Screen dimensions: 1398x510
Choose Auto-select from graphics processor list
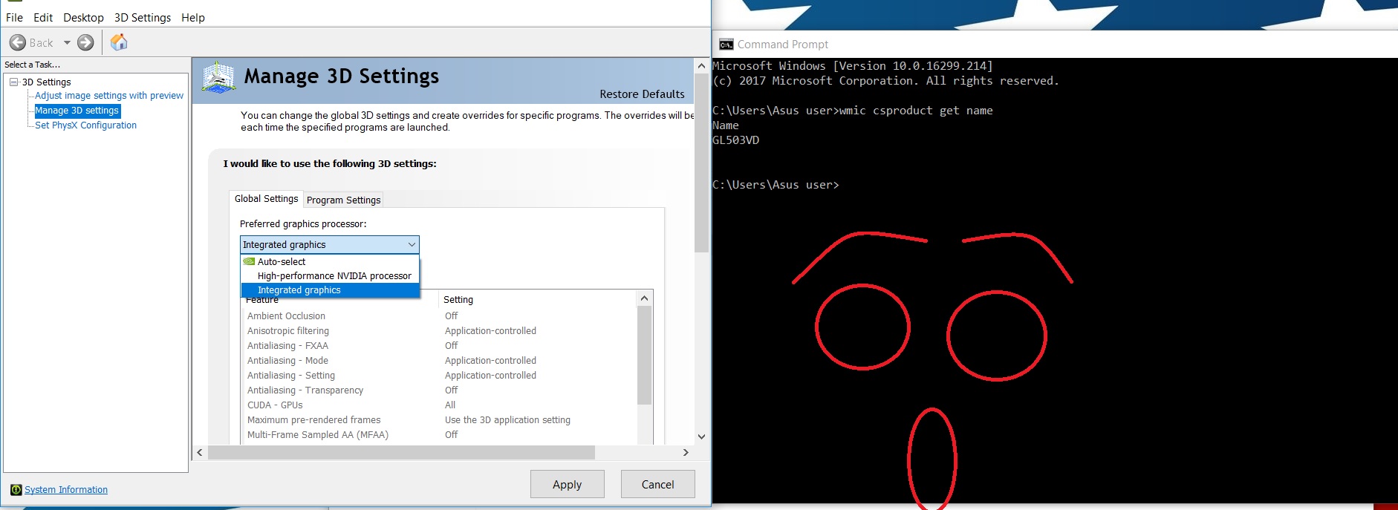pos(330,262)
